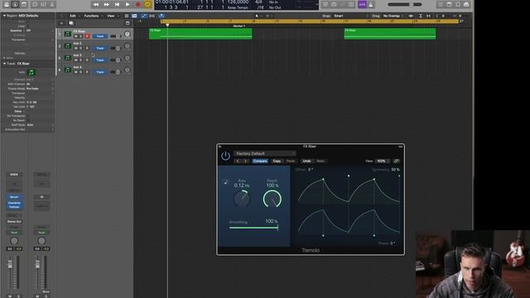
Task: Open the Editors scissors button
Action: click(52, 4)
